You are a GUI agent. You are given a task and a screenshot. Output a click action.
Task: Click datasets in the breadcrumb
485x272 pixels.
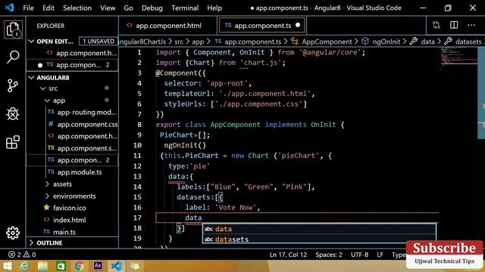coord(468,42)
